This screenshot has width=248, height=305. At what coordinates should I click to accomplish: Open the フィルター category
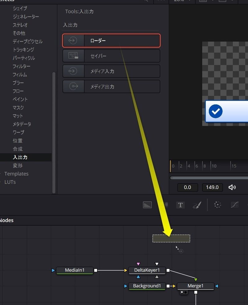pos(21,66)
